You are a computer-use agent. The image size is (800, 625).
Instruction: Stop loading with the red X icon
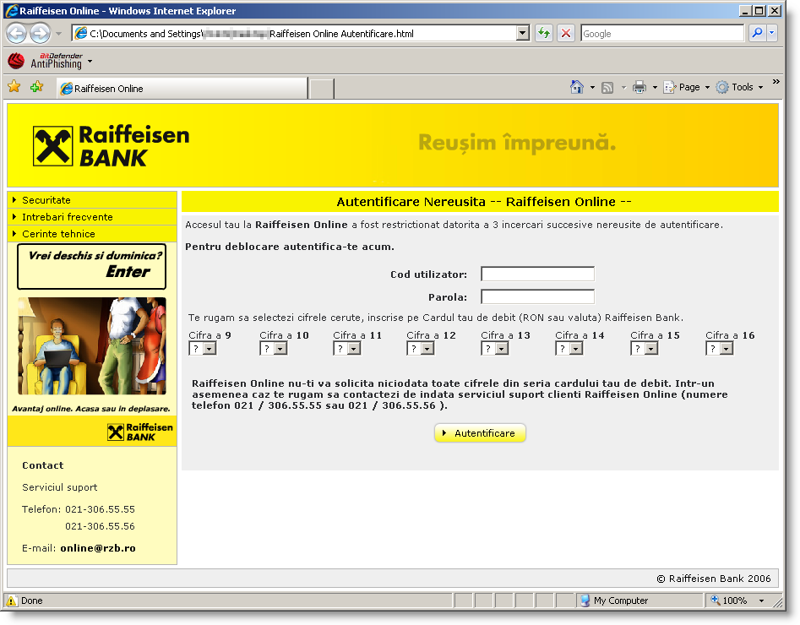pos(566,34)
